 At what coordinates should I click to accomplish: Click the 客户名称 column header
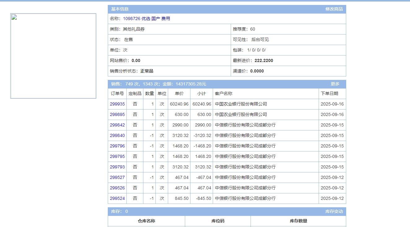pos(223,94)
